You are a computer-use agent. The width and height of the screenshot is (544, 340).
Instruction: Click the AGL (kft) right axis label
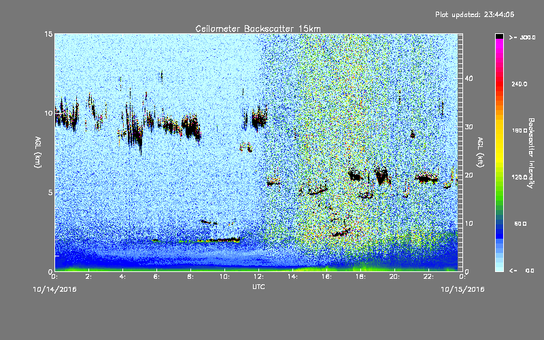(480, 152)
